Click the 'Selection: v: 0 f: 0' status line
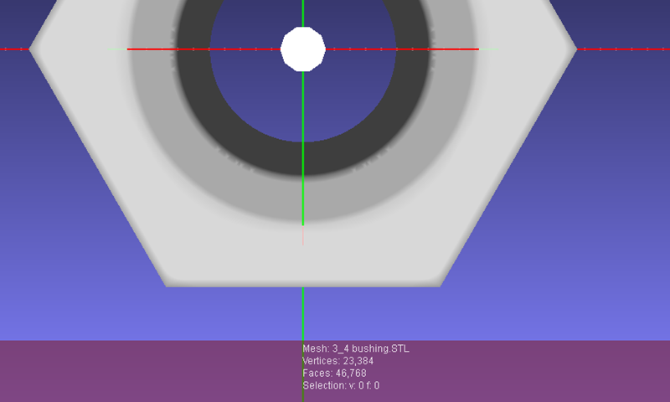This screenshot has width=670, height=402. pyautogui.click(x=341, y=385)
